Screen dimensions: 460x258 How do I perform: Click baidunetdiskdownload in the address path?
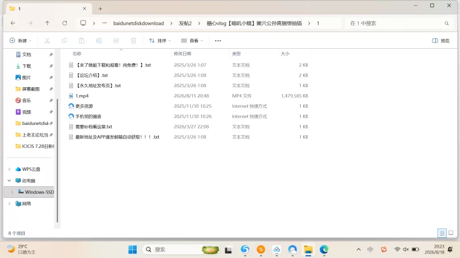tap(139, 24)
